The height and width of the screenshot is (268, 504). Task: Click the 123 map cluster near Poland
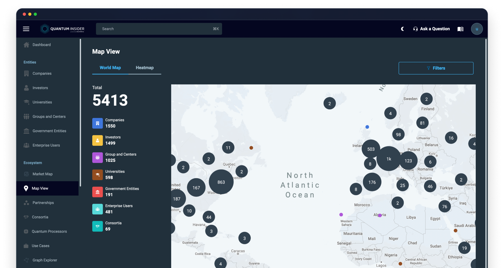click(408, 160)
